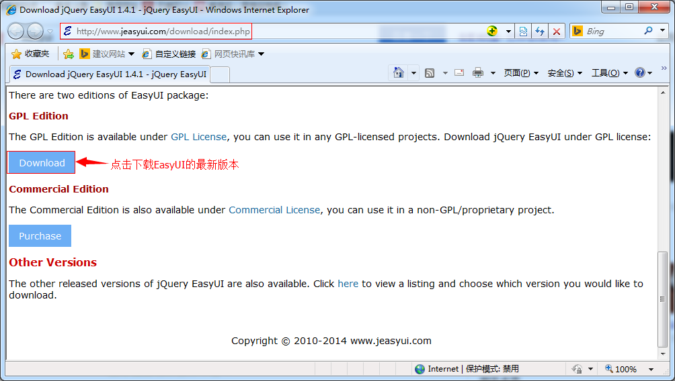Screen dimensions: 675x381
Task: Expand the command bar overflow chevron
Action: (x=664, y=68)
